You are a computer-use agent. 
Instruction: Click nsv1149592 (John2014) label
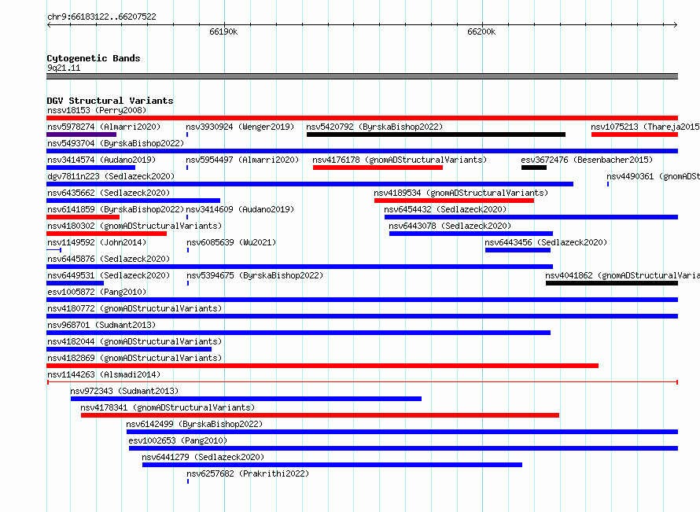click(97, 242)
